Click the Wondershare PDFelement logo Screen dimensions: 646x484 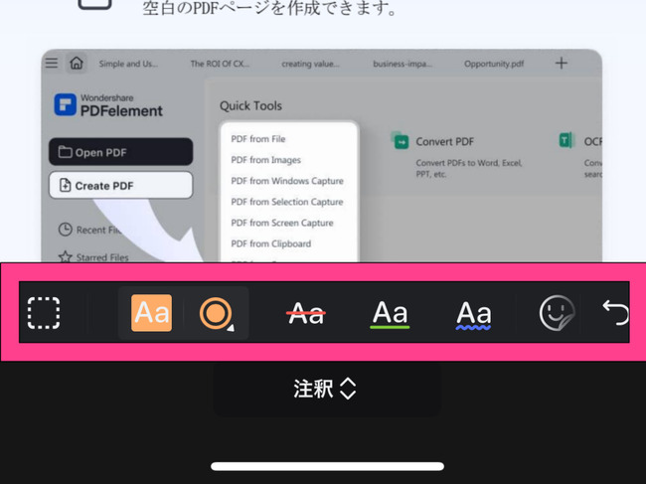point(108,105)
